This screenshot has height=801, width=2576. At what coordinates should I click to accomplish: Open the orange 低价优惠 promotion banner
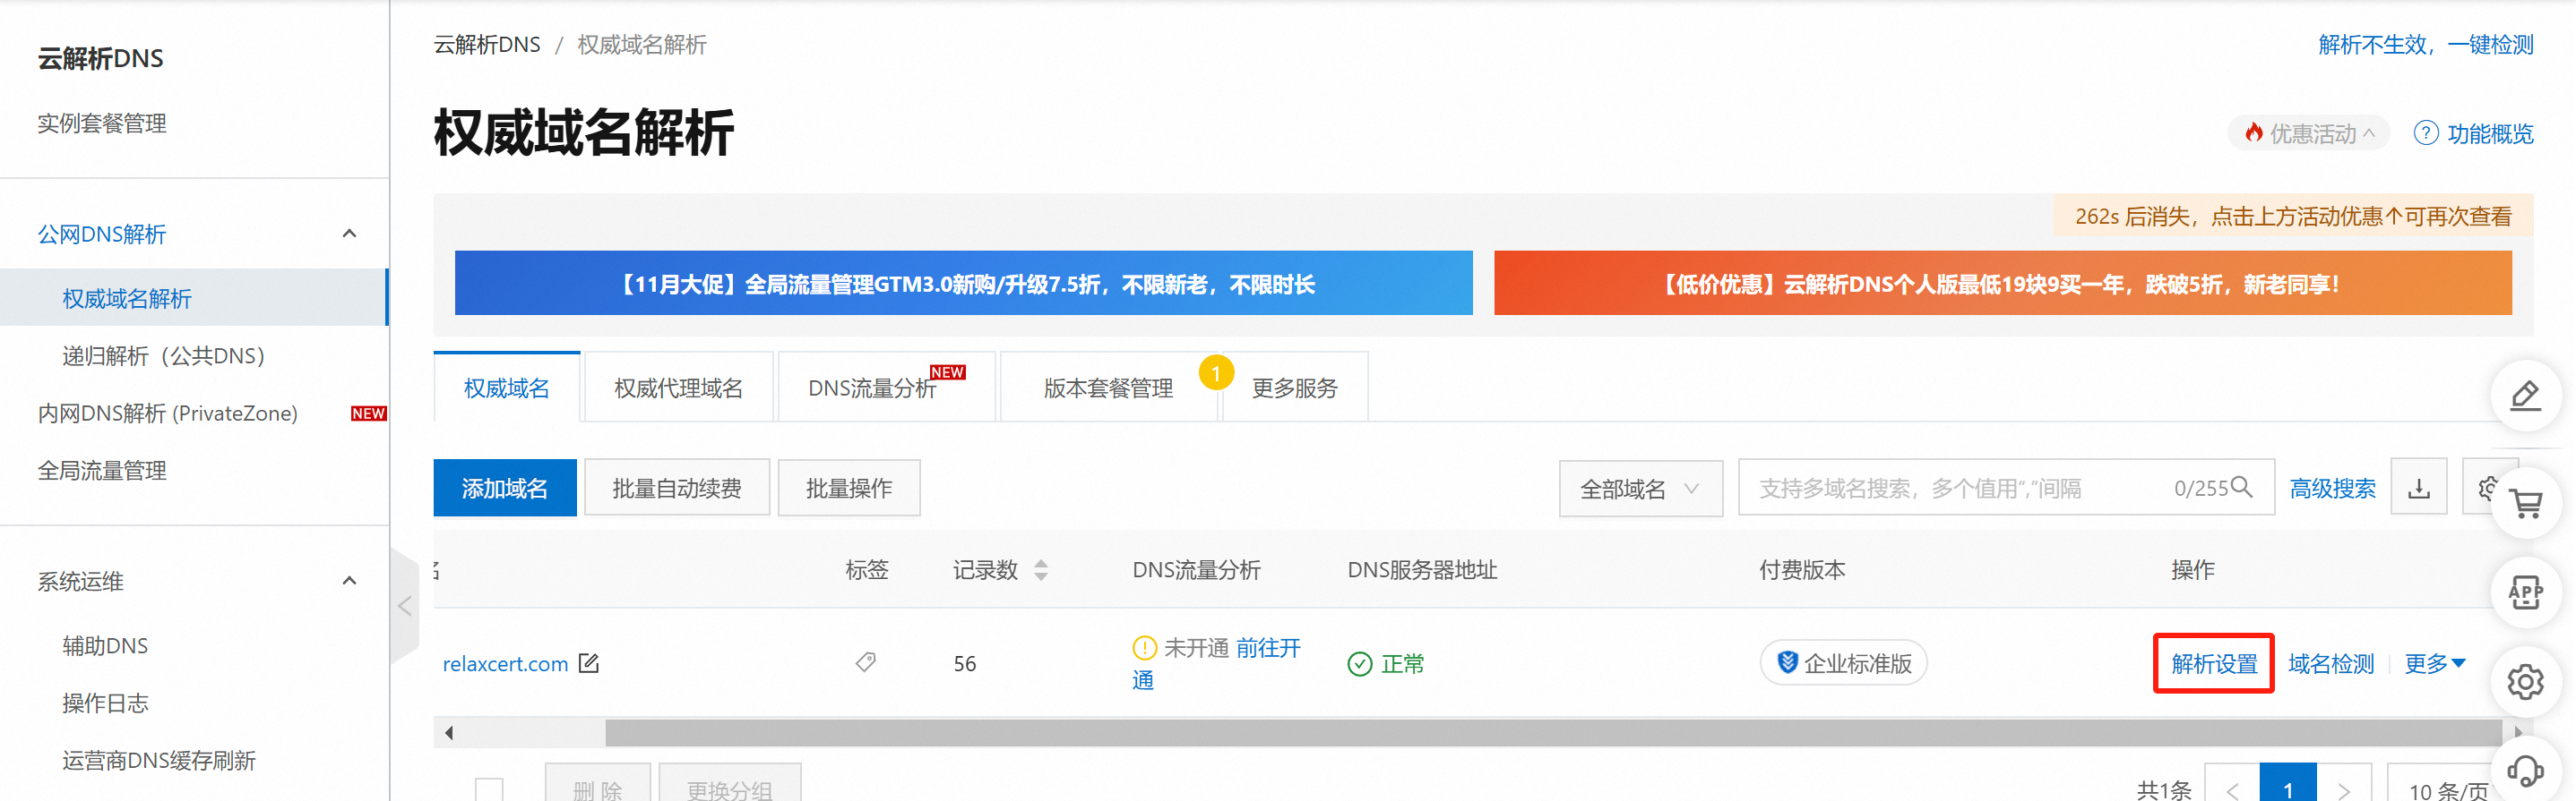tap(2002, 284)
